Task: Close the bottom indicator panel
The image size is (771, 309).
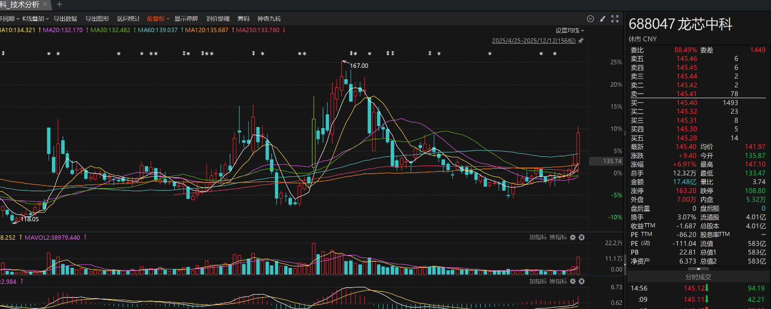Action: [581, 281]
